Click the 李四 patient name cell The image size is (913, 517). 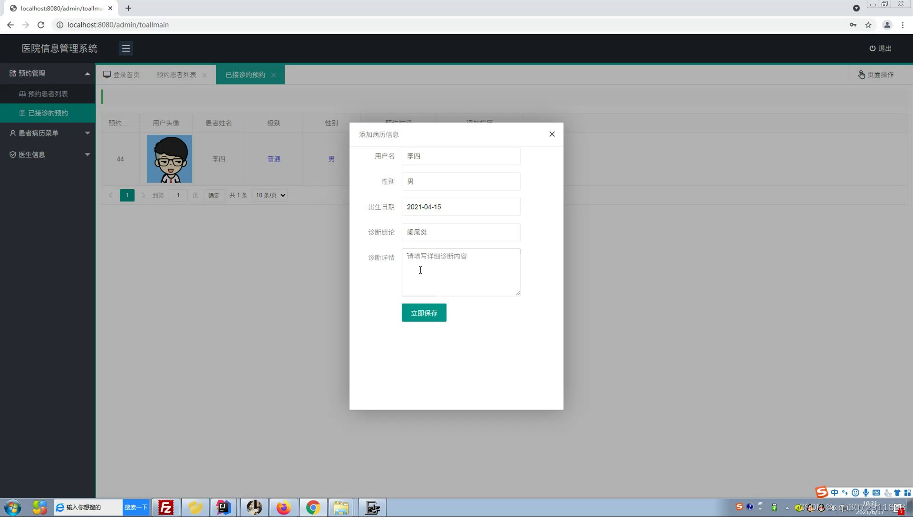pyautogui.click(x=219, y=159)
